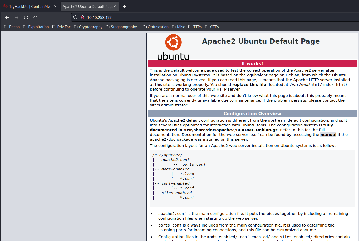This screenshot has width=359, height=241.
Task: Click the '/var/www/html/index.html' path text
Action: [318, 85]
